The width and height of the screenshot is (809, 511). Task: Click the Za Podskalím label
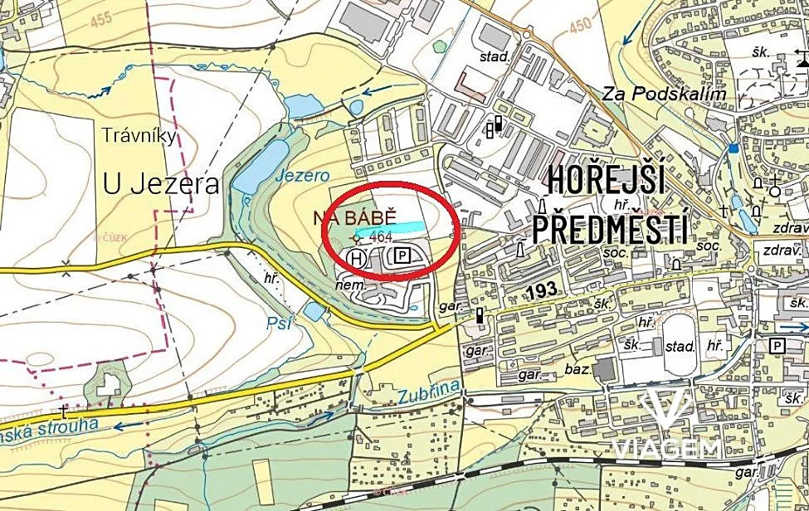(664, 95)
